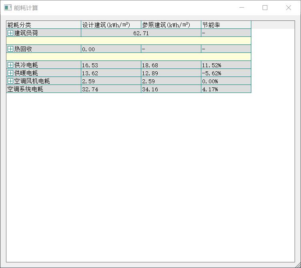Select the 4.17% total savings cell

[226, 89]
